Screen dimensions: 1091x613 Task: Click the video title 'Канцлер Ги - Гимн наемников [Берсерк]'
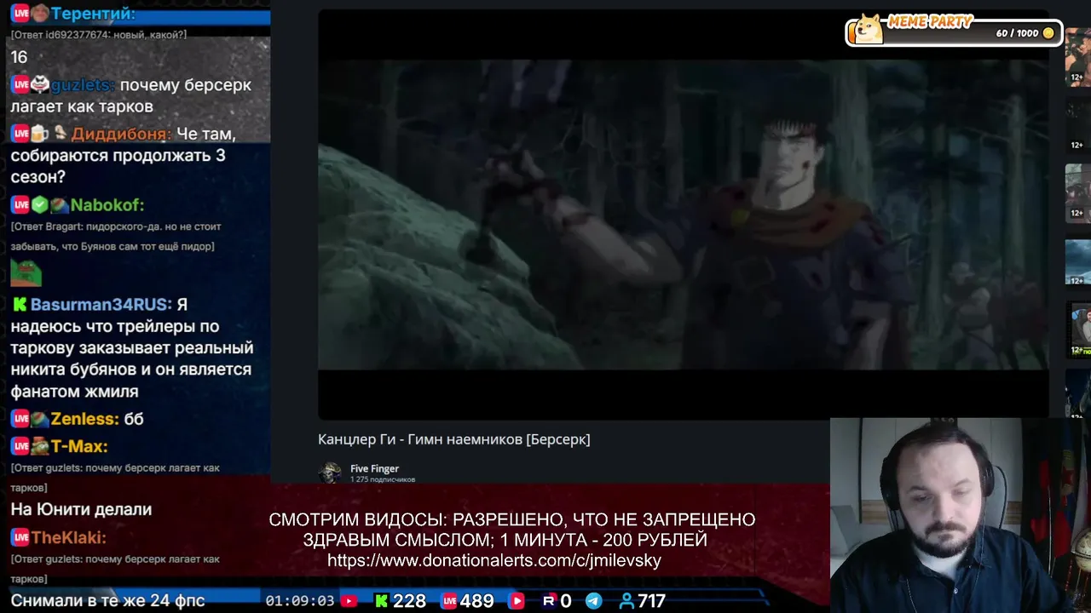click(453, 439)
